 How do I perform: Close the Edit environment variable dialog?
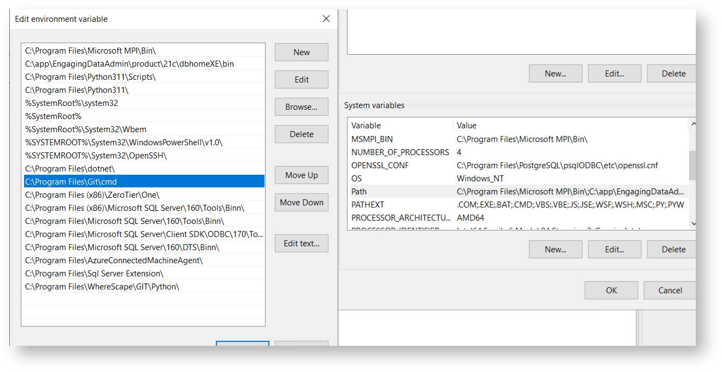(x=326, y=19)
